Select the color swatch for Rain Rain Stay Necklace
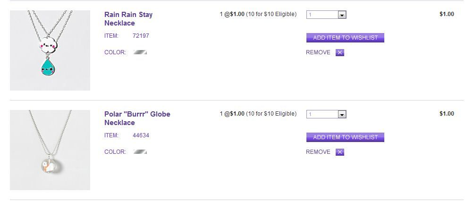The width and height of the screenshot is (474, 201). click(x=140, y=52)
